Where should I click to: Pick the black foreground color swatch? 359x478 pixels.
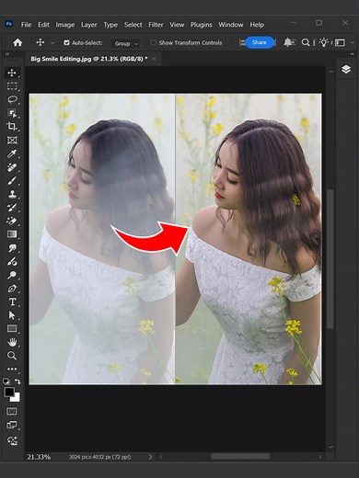pos(9,392)
